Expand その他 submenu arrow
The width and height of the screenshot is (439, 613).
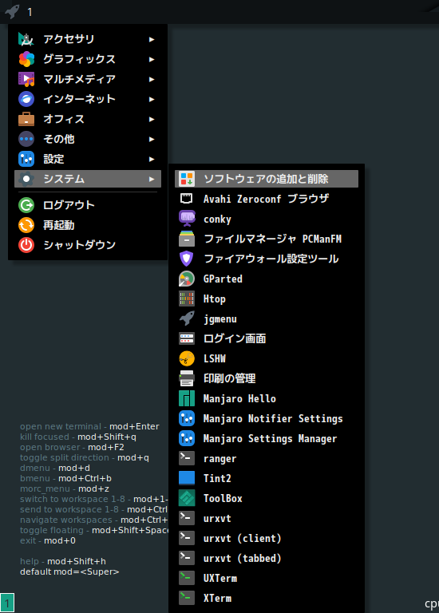click(152, 139)
